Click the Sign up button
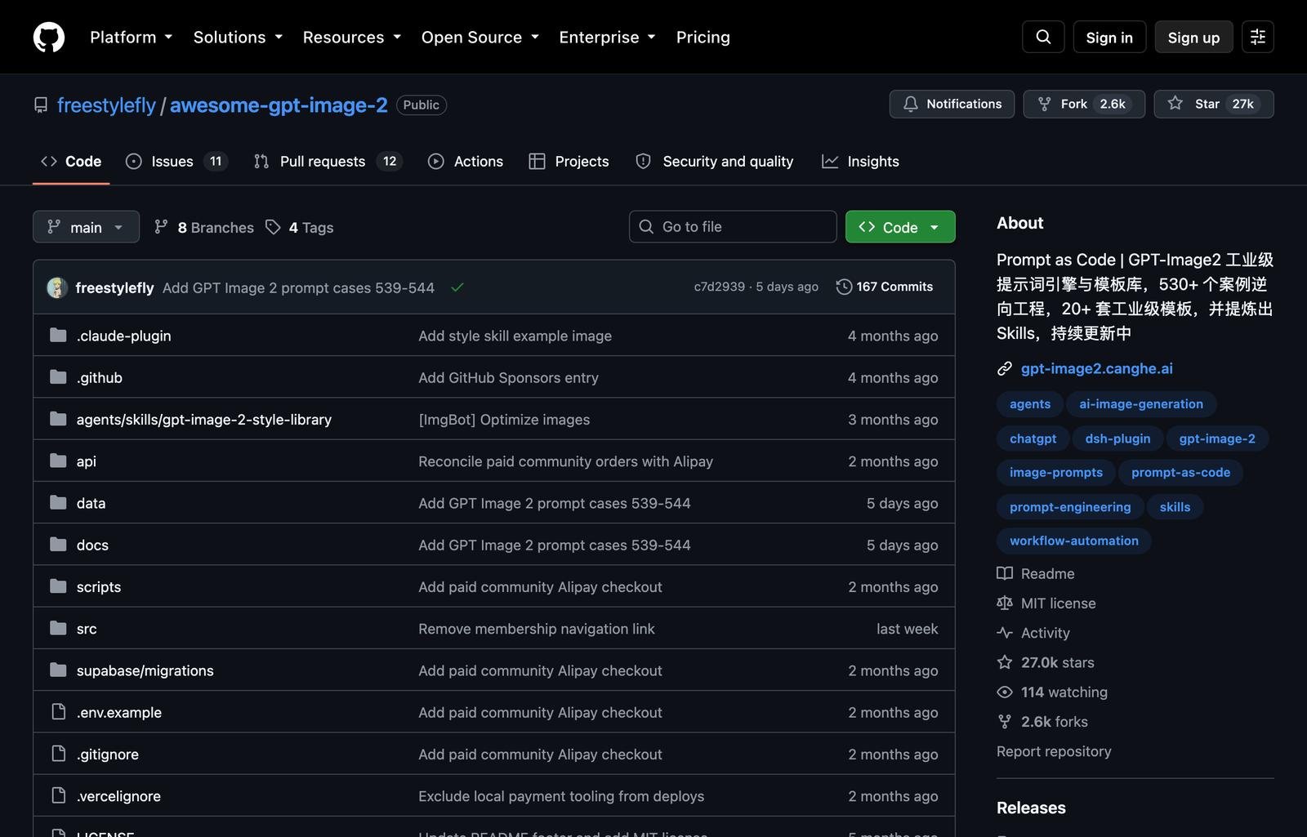Image resolution: width=1307 pixels, height=837 pixels. pyautogui.click(x=1193, y=37)
